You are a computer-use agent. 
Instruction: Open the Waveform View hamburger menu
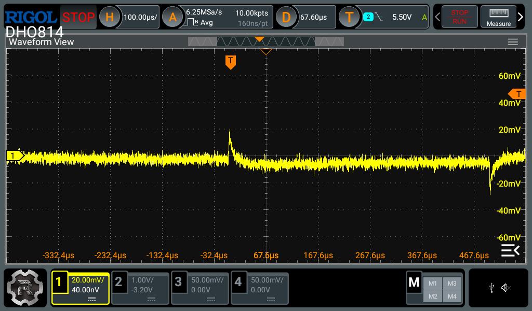(513, 42)
